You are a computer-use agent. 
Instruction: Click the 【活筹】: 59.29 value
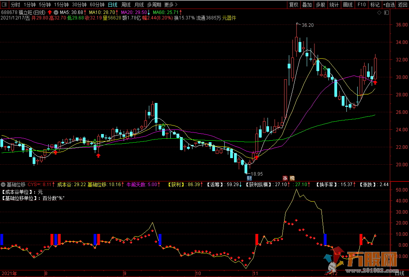pos(223,185)
